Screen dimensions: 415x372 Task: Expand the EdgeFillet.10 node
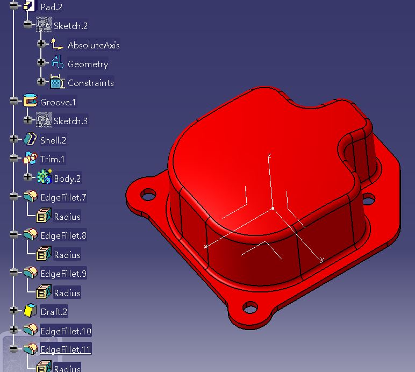(14, 330)
